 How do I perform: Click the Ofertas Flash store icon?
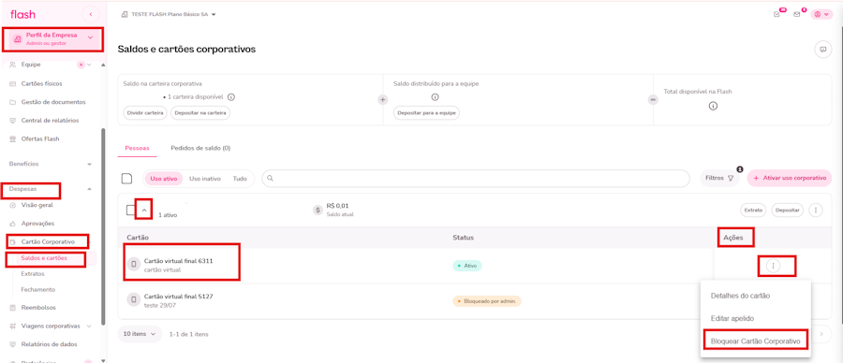pyautogui.click(x=13, y=138)
